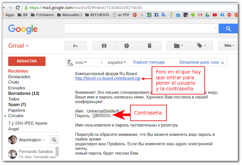
Task: Click 'Traducir mensaje' link
Action: [149, 62]
